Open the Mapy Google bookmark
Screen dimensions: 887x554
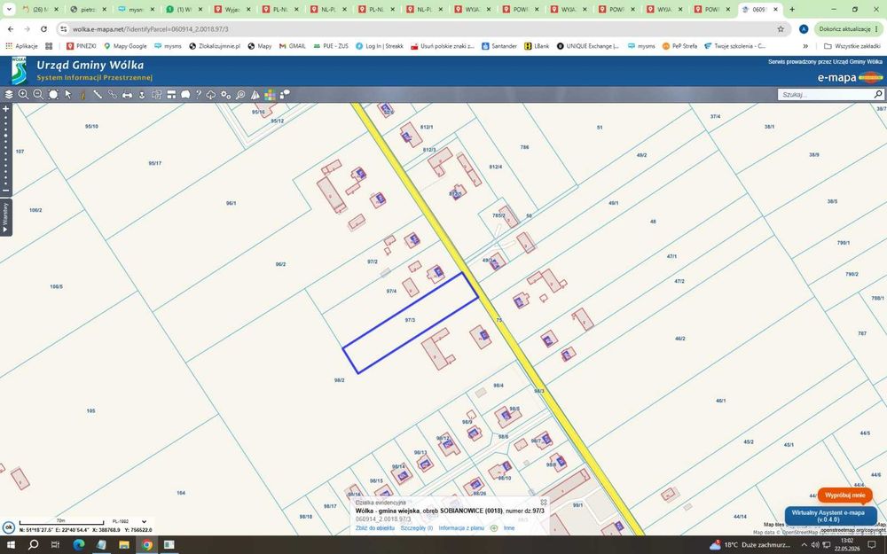tap(125, 46)
